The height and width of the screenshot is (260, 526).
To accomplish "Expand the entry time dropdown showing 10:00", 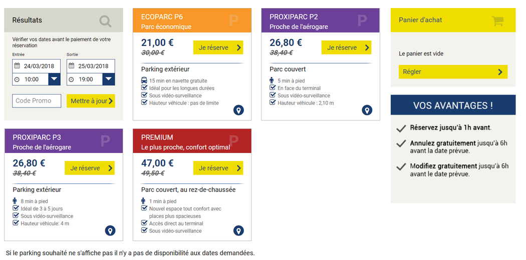I will (55, 79).
